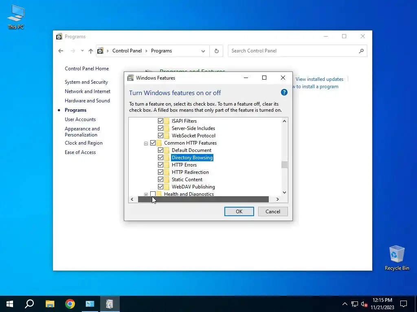Launch File Explorer from the taskbar

[50, 304]
